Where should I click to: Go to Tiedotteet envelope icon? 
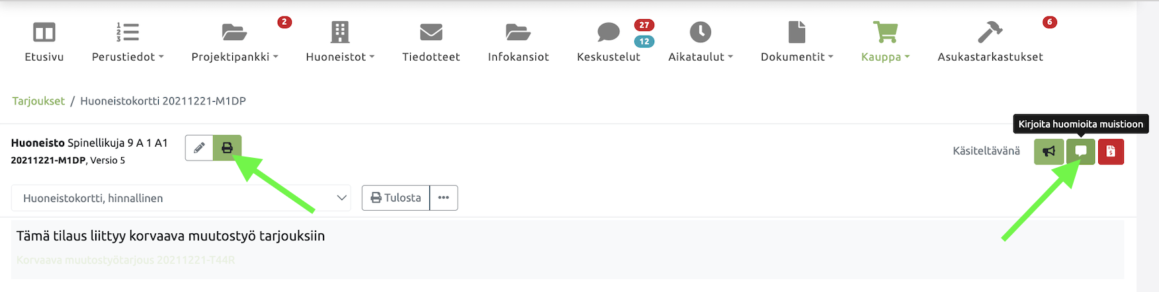tap(431, 41)
